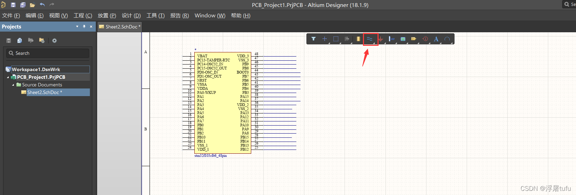Open wire tool dropdown corner arrow
Viewport: 576px width, 195px height.
click(x=374, y=43)
